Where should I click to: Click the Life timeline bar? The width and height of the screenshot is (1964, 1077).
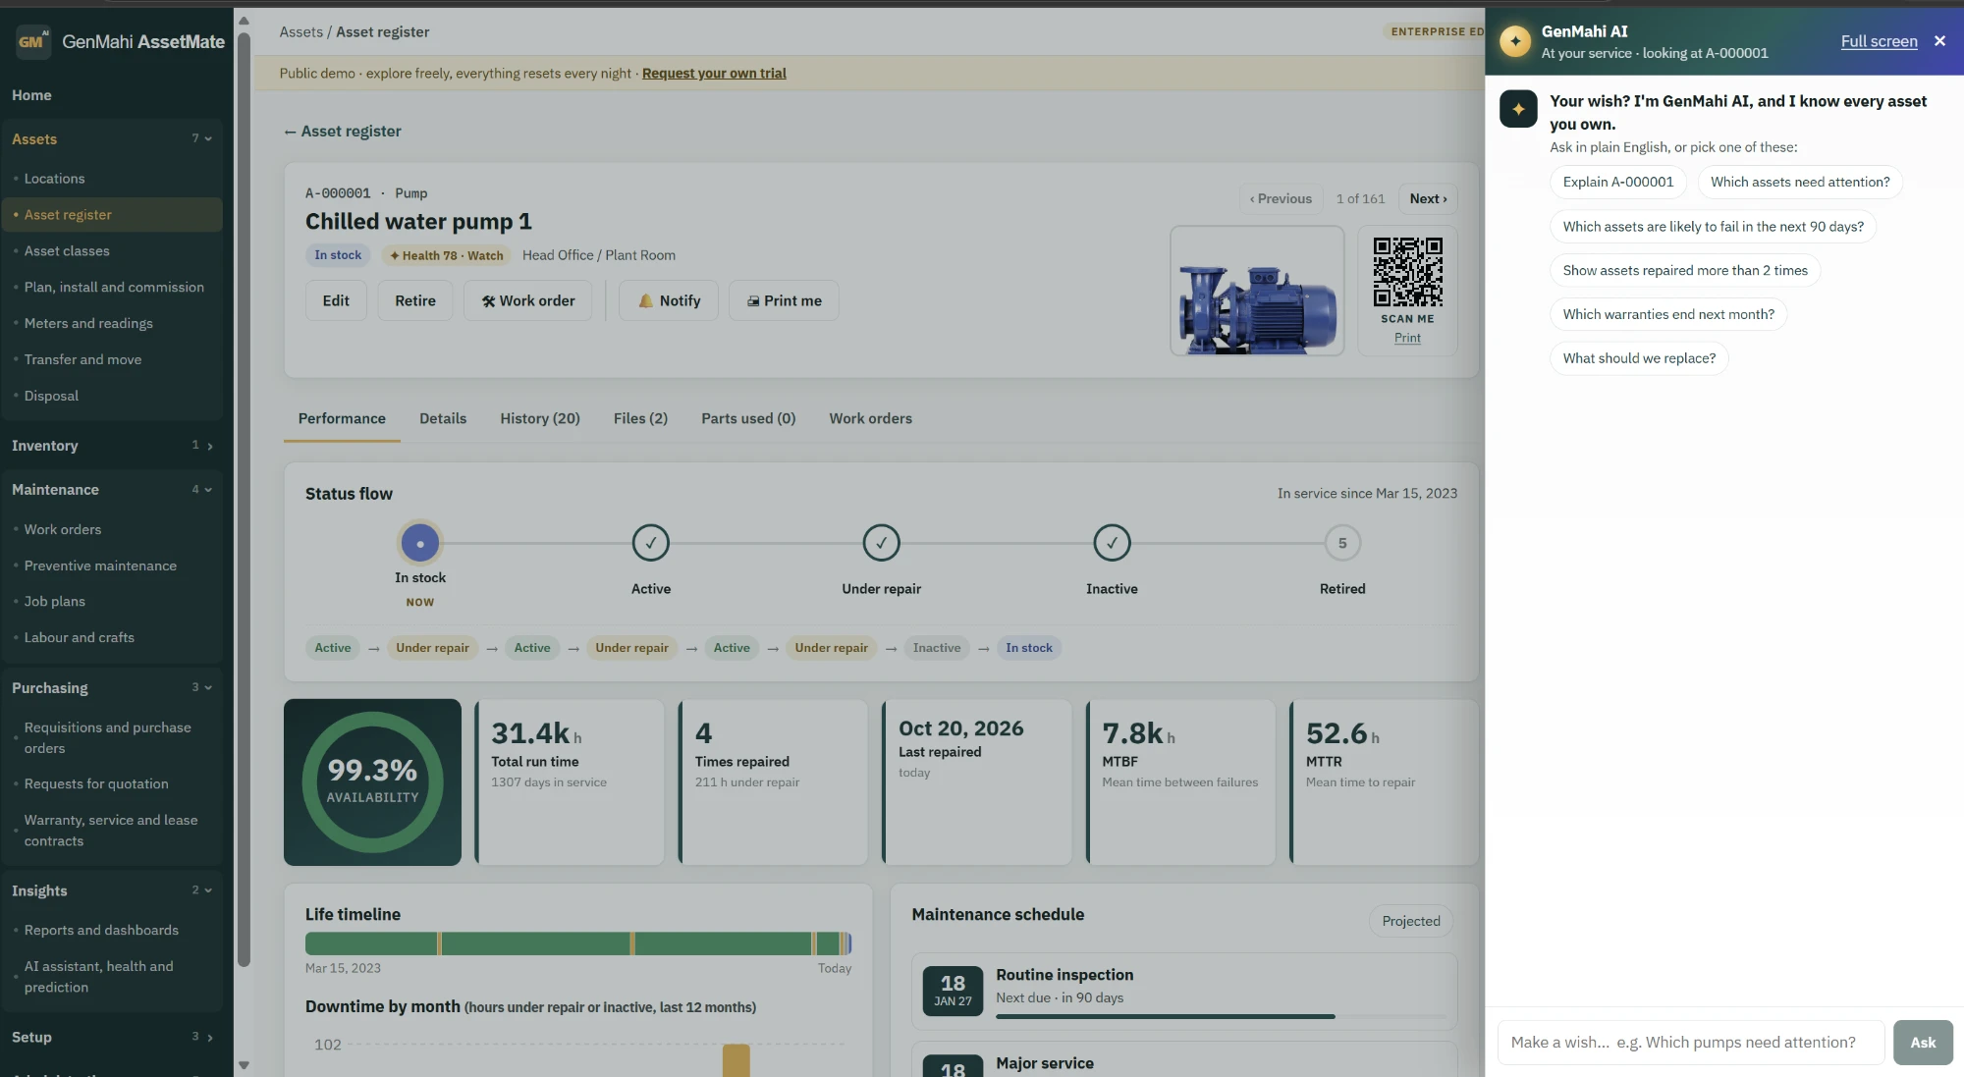click(x=578, y=943)
